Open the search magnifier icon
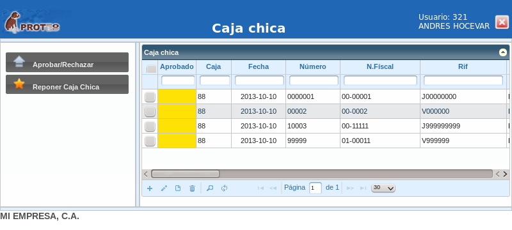512x230 pixels. (x=210, y=188)
